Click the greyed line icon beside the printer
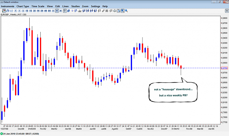 pyautogui.click(x=111, y=11)
